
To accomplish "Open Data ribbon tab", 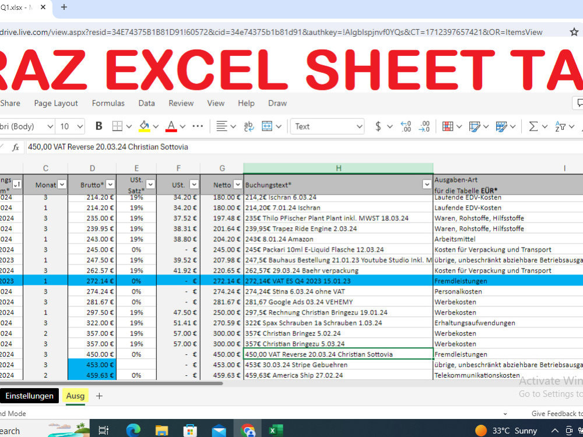I will tap(146, 103).
